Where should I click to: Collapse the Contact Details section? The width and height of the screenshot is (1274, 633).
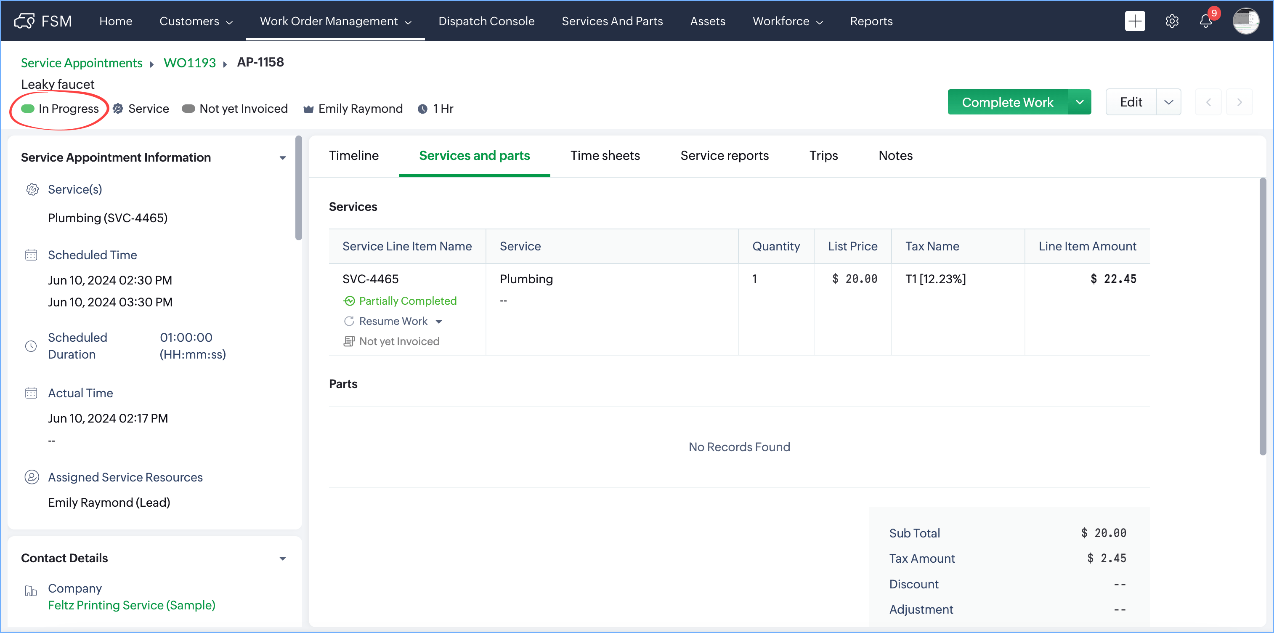282,558
